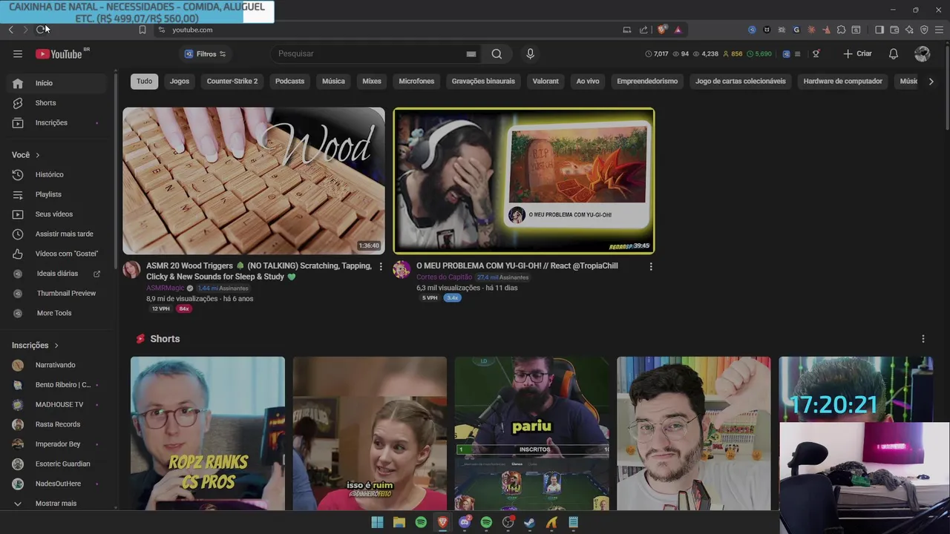The image size is (950, 534).
Task: Open the ASMRMagic channel link
Action: (165, 288)
